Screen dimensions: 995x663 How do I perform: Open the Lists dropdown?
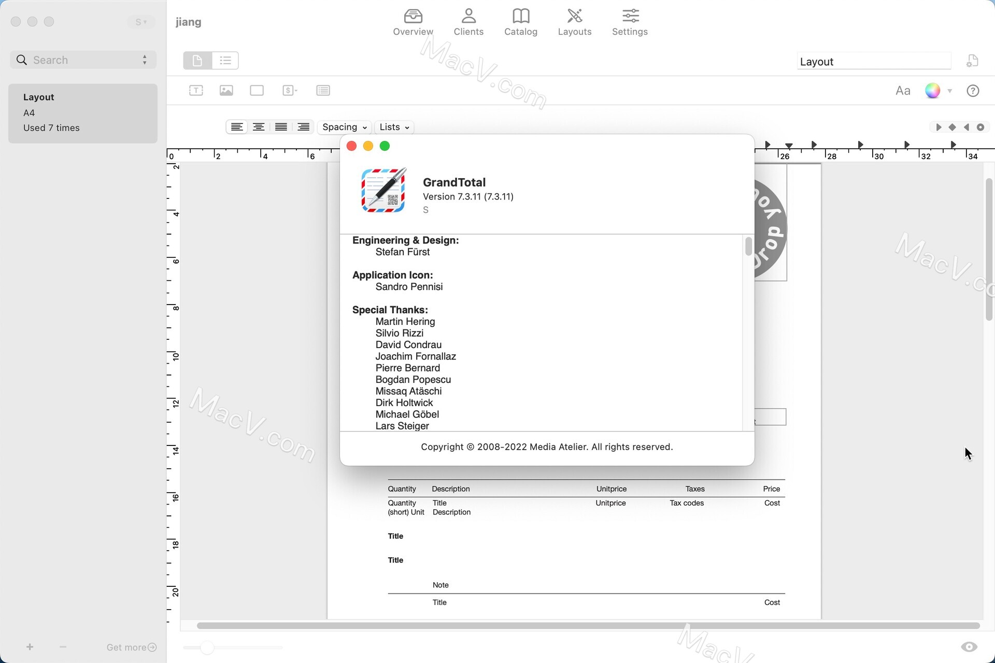pyautogui.click(x=394, y=127)
